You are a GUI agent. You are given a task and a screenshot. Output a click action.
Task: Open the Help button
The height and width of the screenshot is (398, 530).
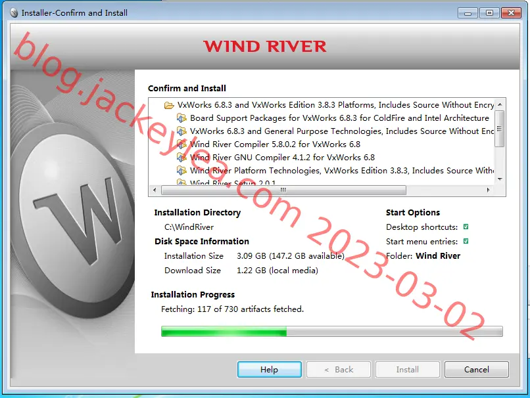pos(270,370)
